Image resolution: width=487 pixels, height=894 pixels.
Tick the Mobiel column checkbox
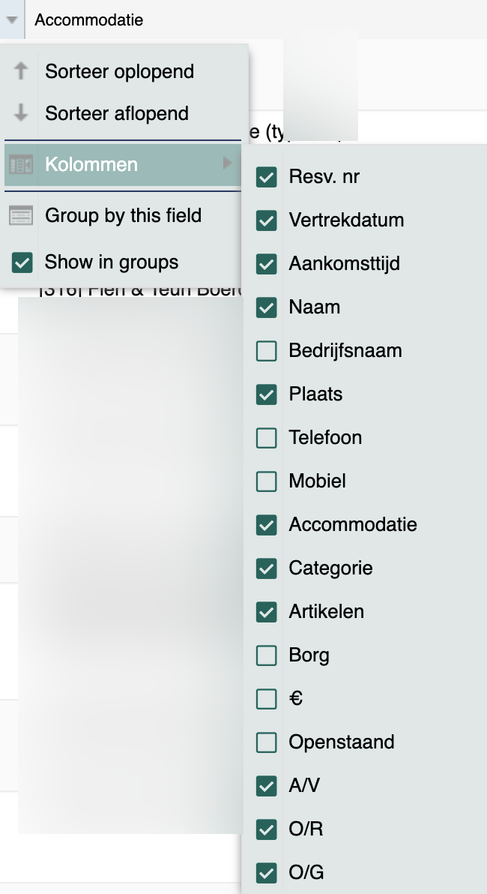(267, 481)
